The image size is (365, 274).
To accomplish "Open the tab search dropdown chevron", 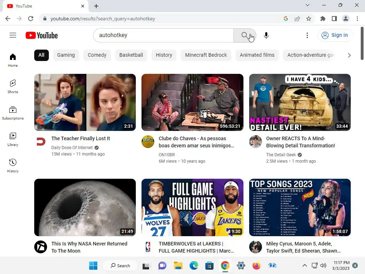I will tap(308, 5).
